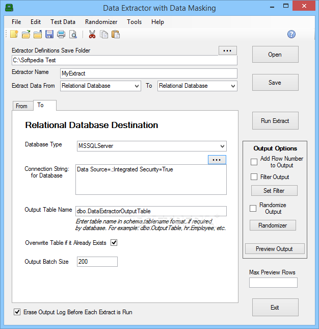The image size is (319, 329).
Task: Open the Extract Data From dropdown
Action: [100, 86]
